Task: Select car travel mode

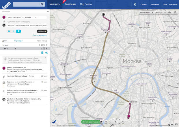Action: [x=9, y=31]
